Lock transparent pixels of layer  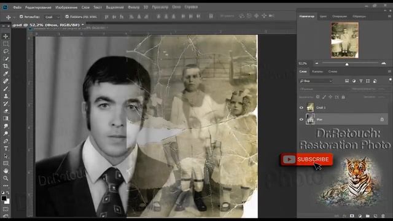[317, 97]
